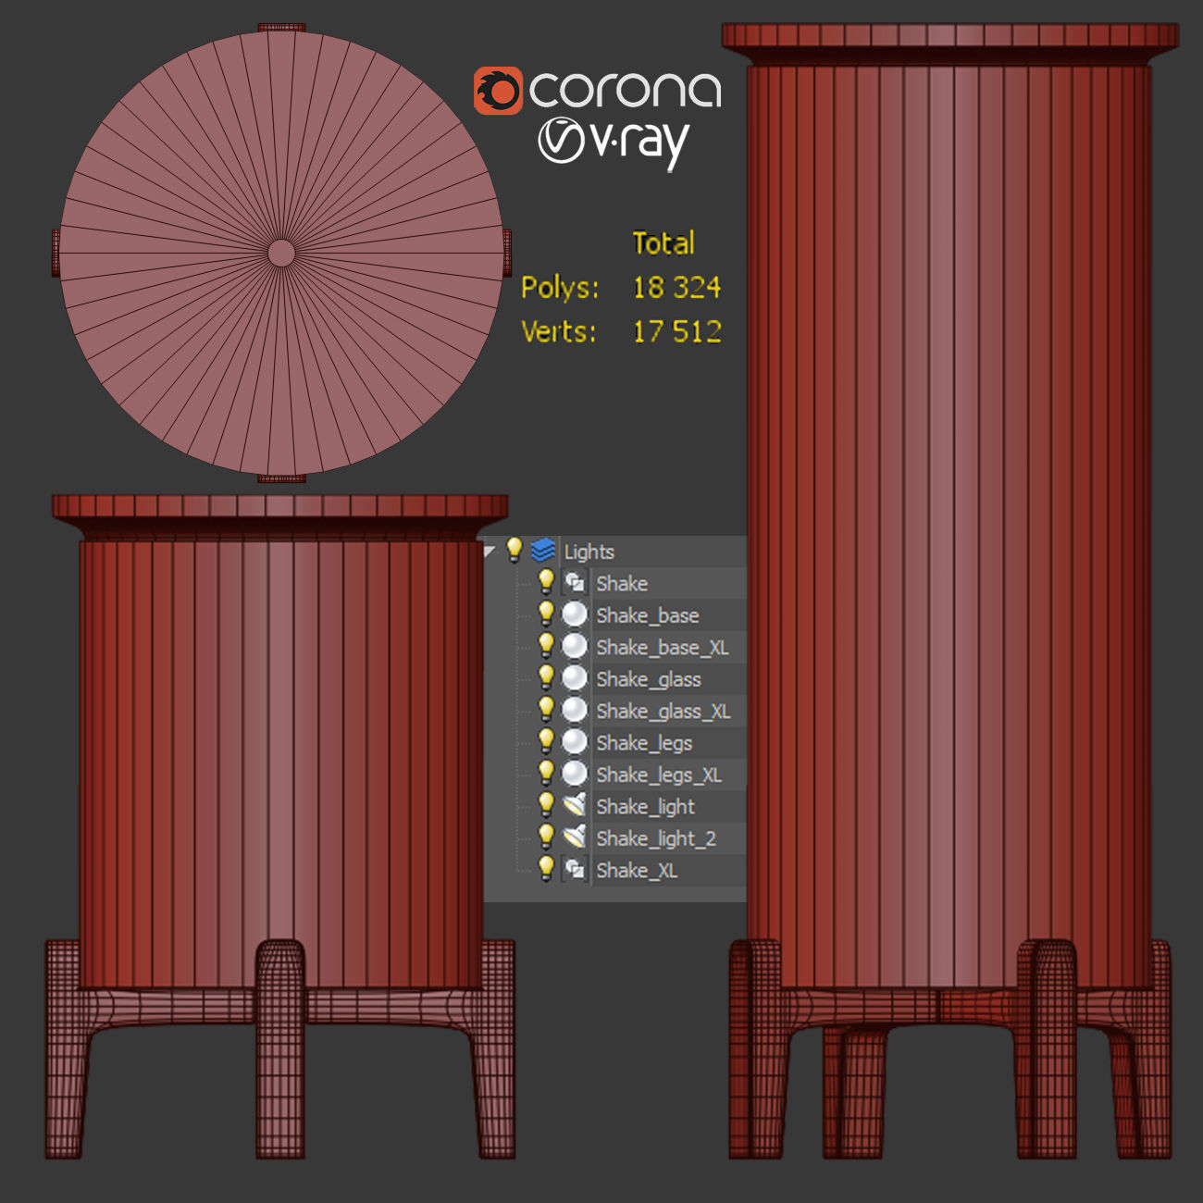The height and width of the screenshot is (1203, 1203).
Task: Collapse the Lights layer tree
Action: (x=490, y=551)
